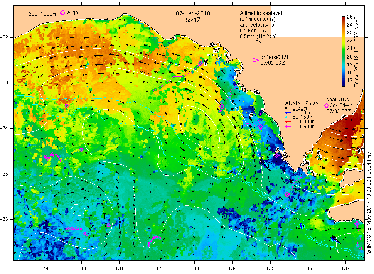Click the -34 latitude axis label
Screen dimensions: 374x274
point(5,128)
